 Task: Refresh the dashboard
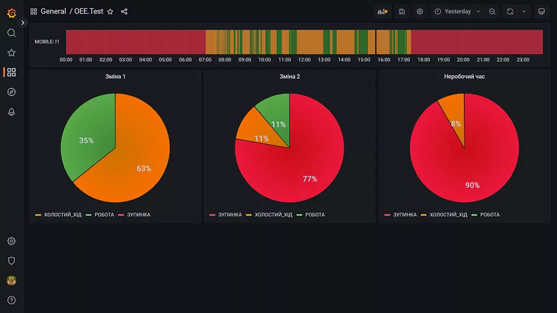(x=510, y=11)
